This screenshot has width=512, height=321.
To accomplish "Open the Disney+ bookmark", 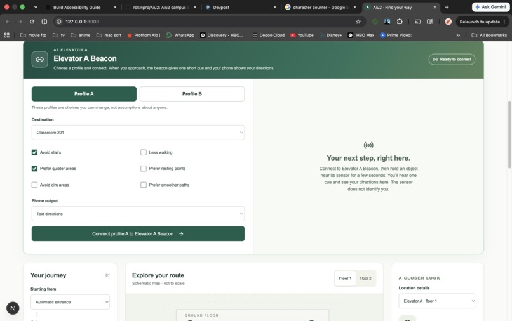I will [x=331, y=35].
